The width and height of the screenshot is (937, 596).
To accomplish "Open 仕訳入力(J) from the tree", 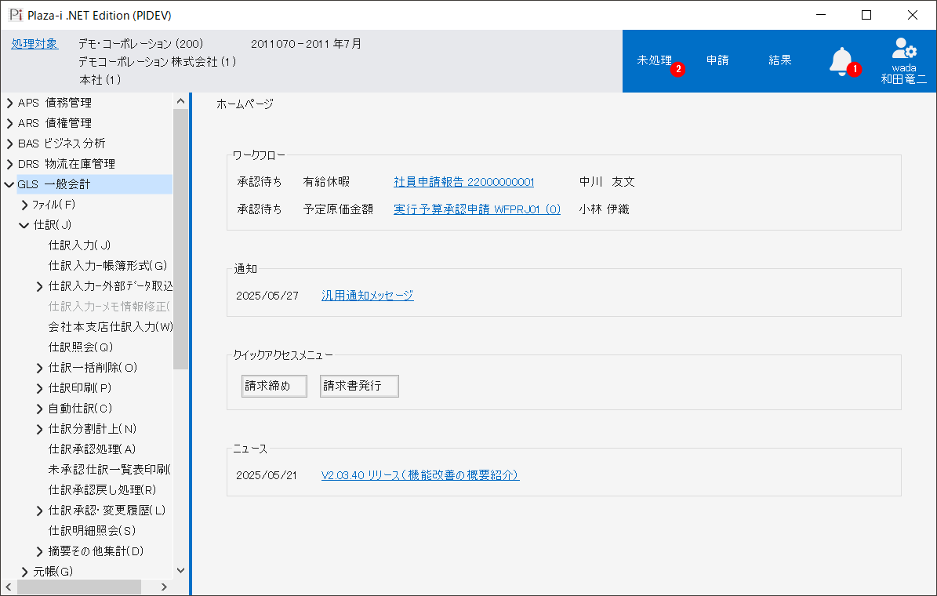I will [x=79, y=245].
